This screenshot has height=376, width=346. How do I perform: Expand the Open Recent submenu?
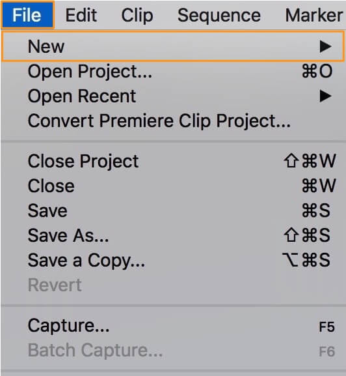point(173,96)
